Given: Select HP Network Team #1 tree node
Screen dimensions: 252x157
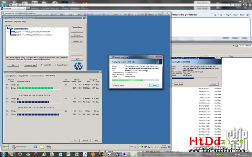Looking at the screenshot, I should (x=23, y=29).
